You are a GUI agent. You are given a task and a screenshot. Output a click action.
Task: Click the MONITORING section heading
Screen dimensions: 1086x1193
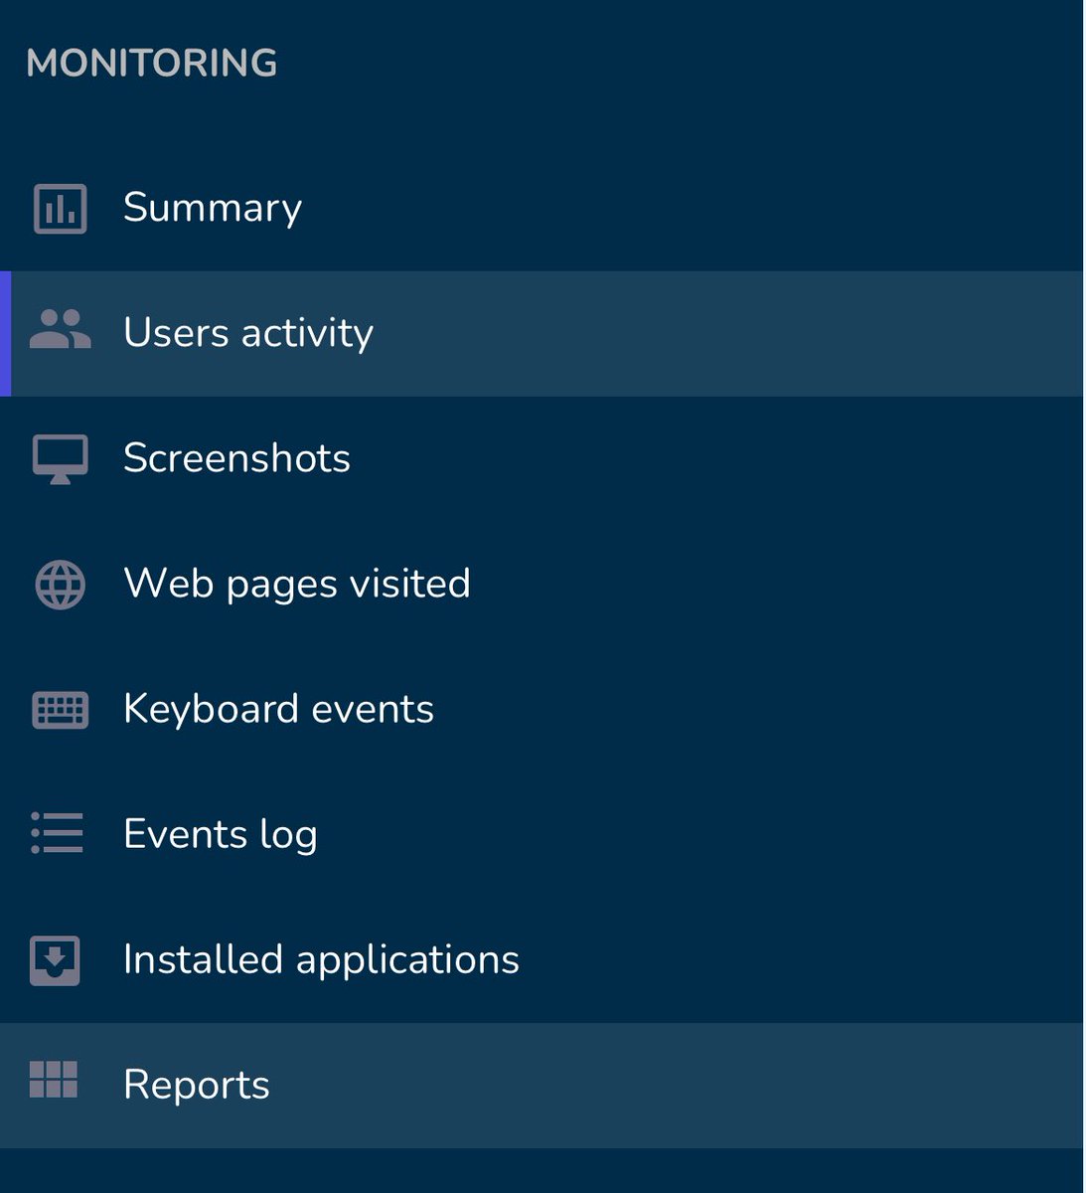coord(151,64)
